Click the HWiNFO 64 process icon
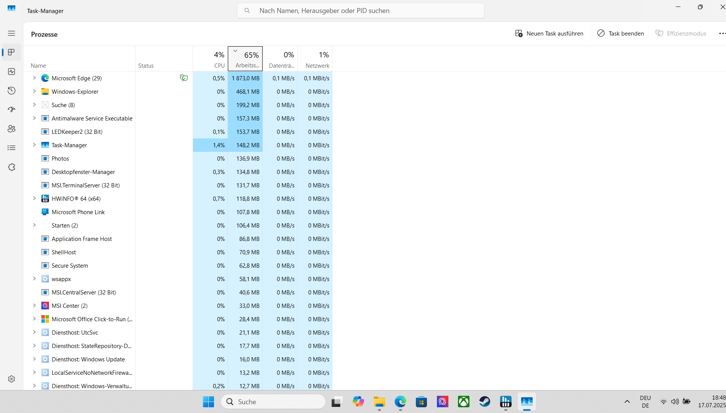Viewport: 726px width, 413px height. (x=45, y=198)
